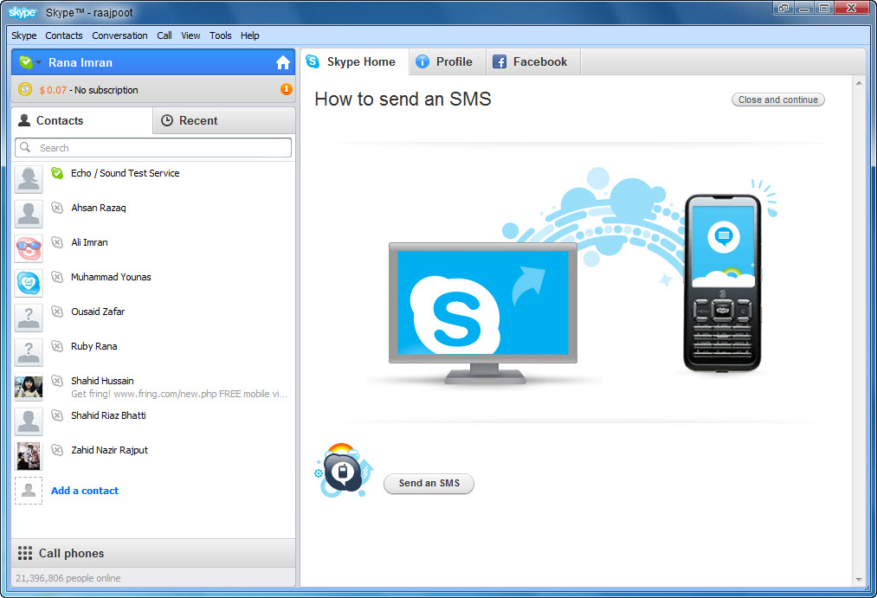This screenshot has height=598, width=877.
Task: Click the offline status icon beside Ahsan Razaq
Action: (x=57, y=208)
